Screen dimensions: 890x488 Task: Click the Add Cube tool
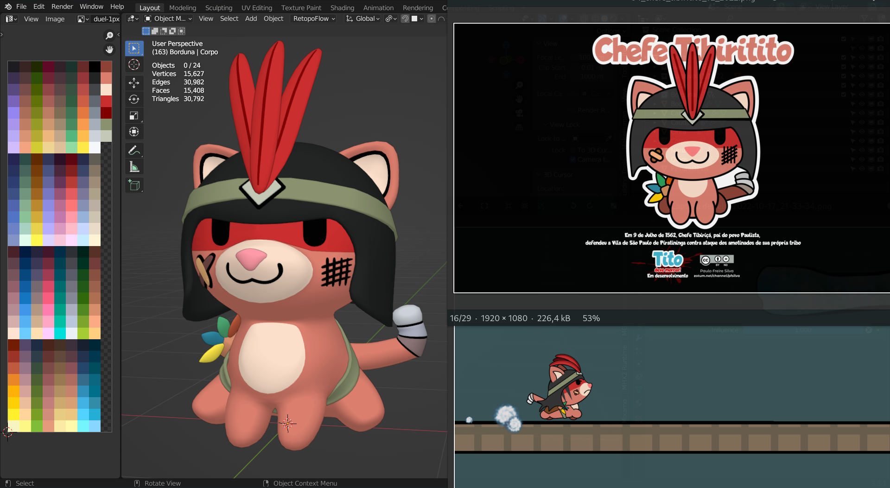tap(134, 185)
